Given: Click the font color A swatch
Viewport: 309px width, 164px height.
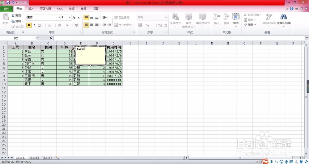Looking at the screenshot, I should coord(67,25).
